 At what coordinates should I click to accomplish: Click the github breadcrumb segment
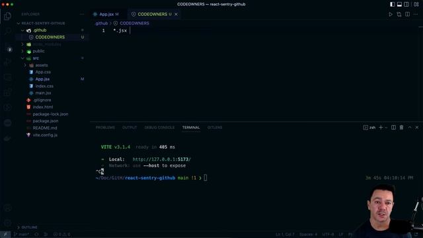tap(101, 23)
